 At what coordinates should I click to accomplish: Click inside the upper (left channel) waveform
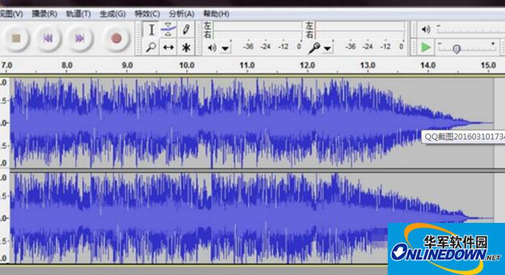click(252, 123)
